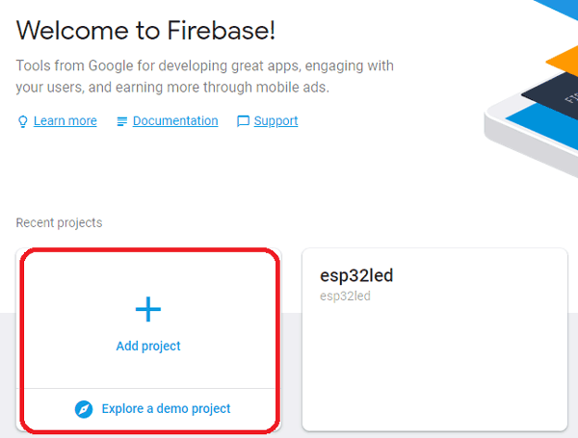Open the Support link

tap(276, 121)
